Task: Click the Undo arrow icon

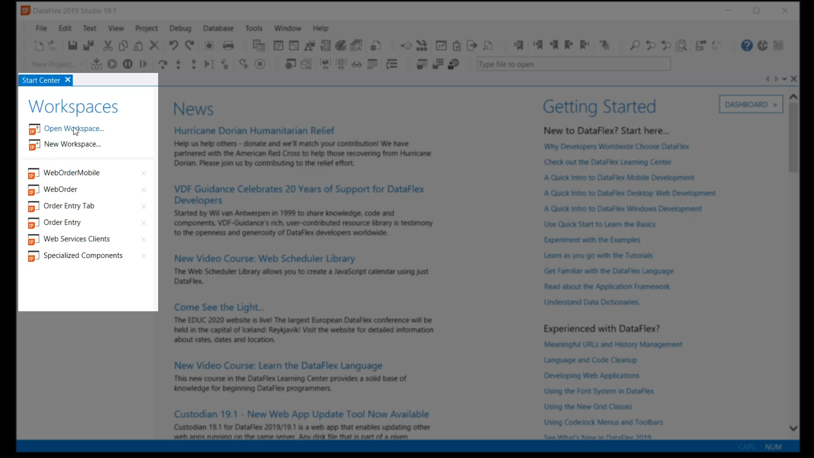Action: [173, 45]
